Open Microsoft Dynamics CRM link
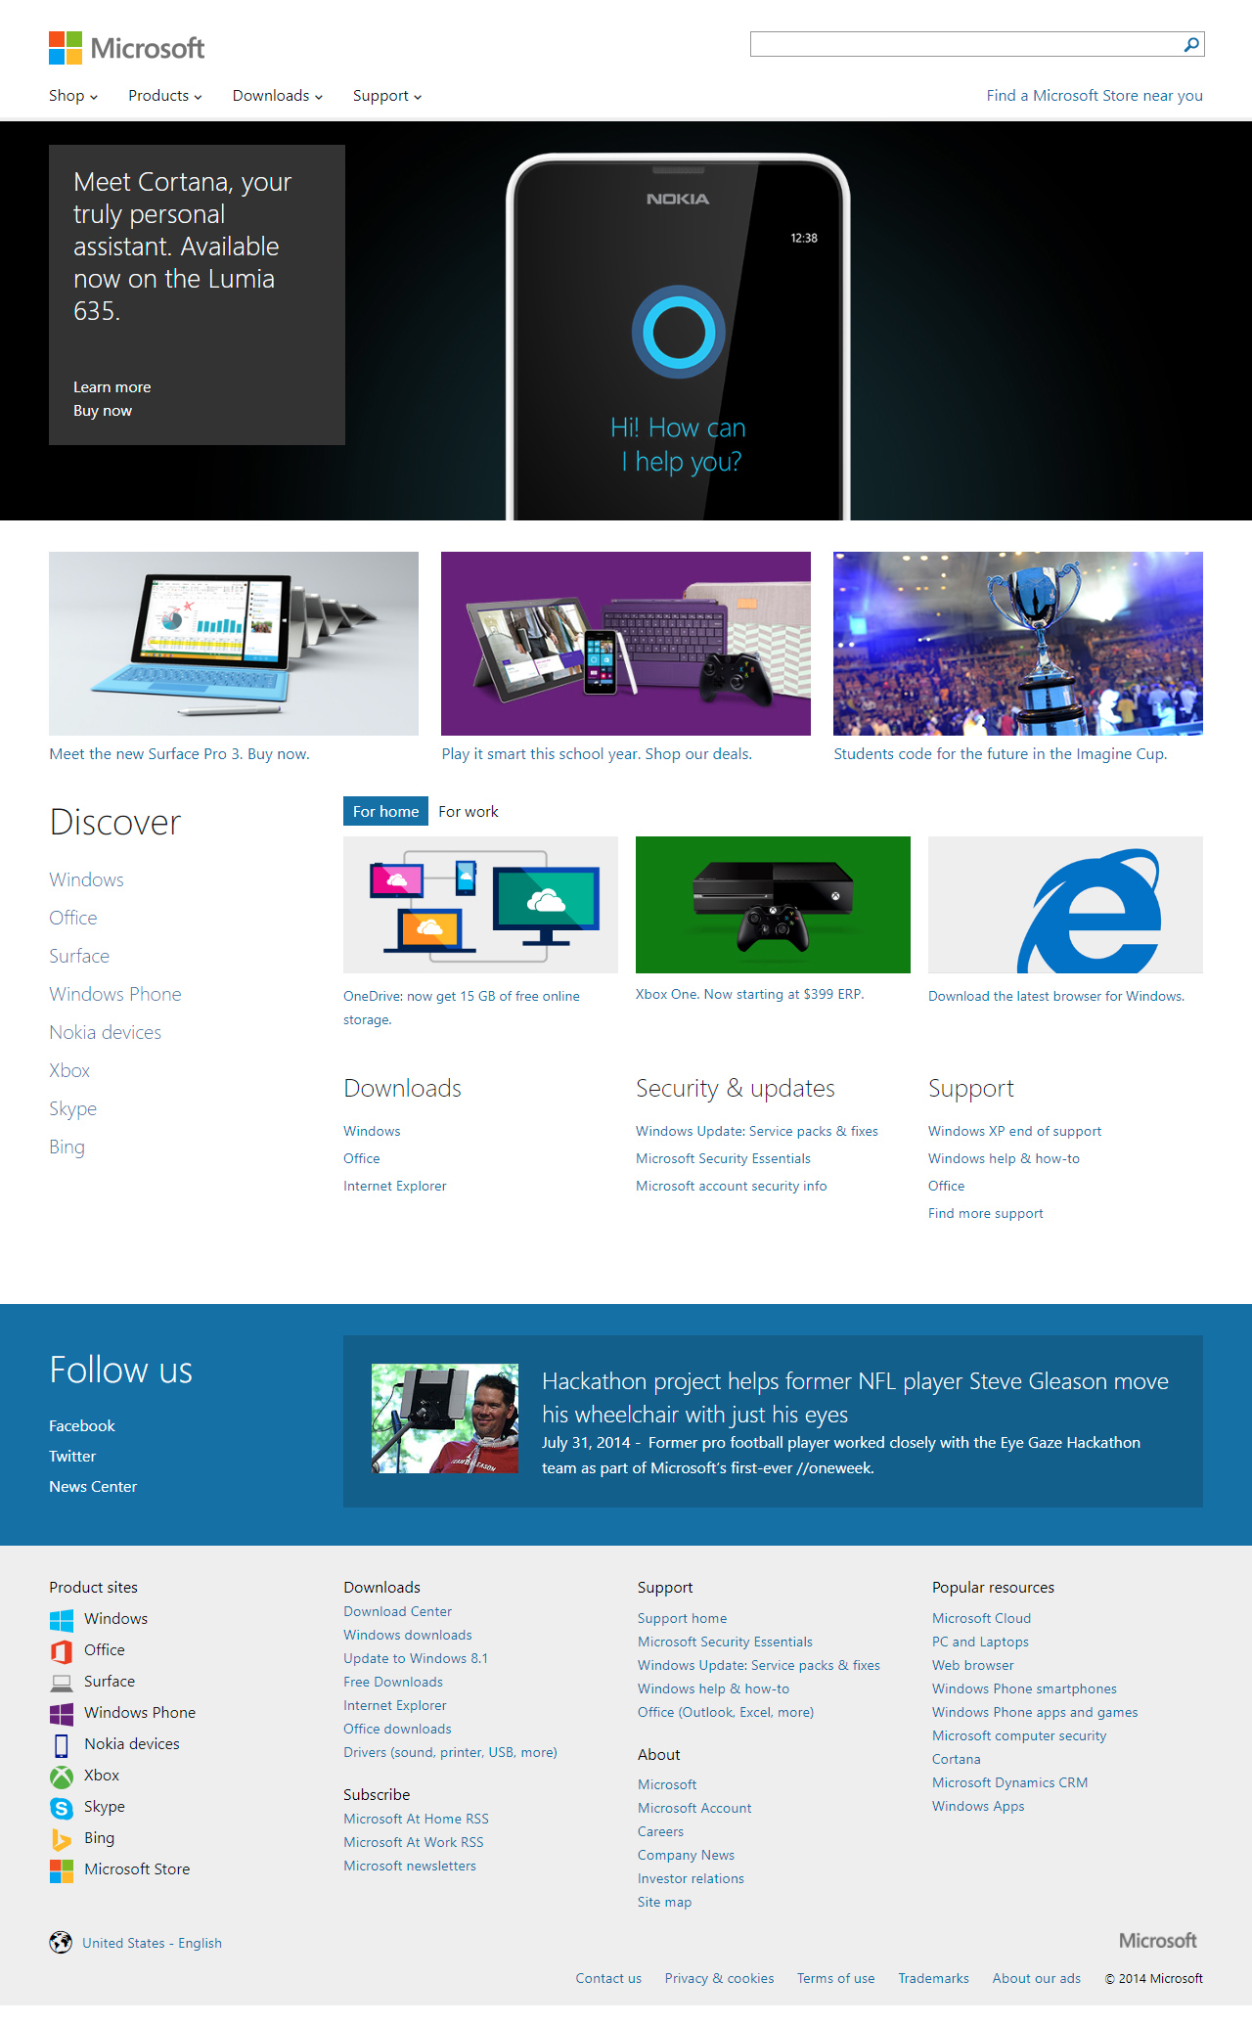 [1010, 1782]
